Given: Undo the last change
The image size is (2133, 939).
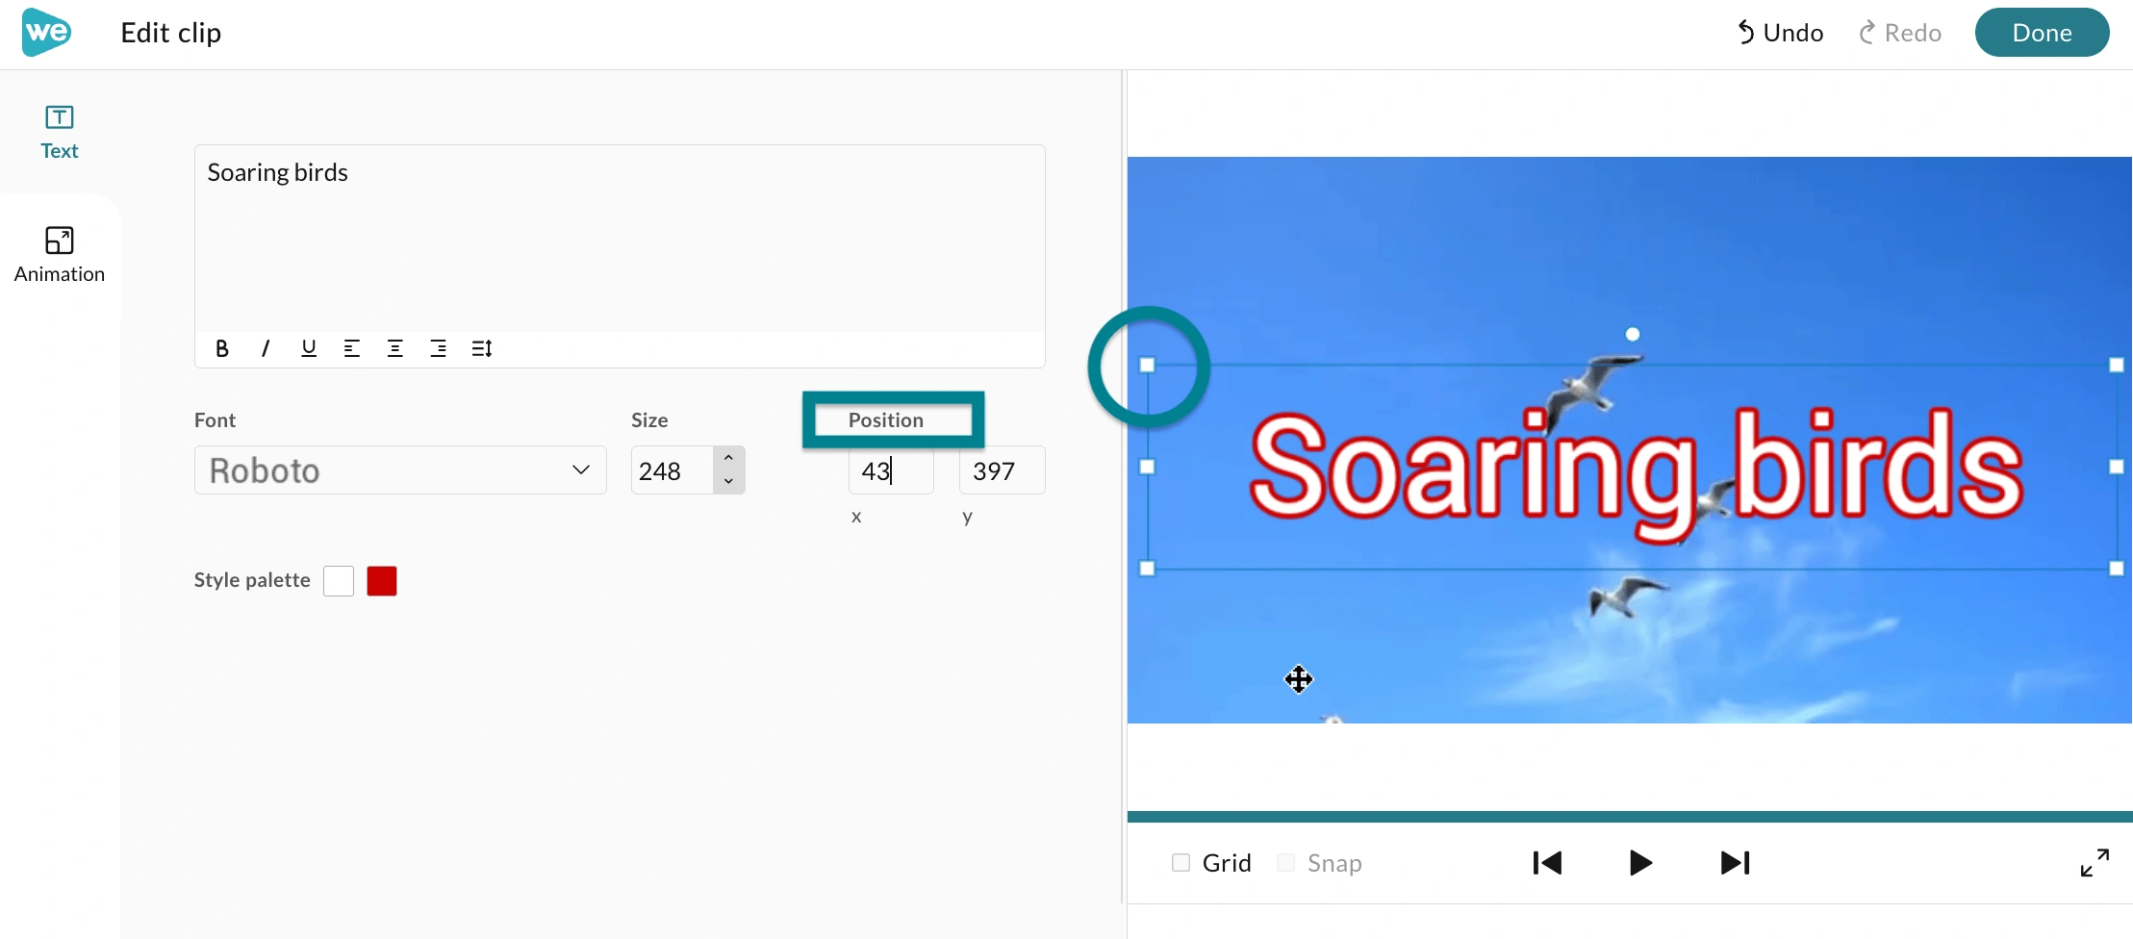Looking at the screenshot, I should pyautogui.click(x=1780, y=33).
